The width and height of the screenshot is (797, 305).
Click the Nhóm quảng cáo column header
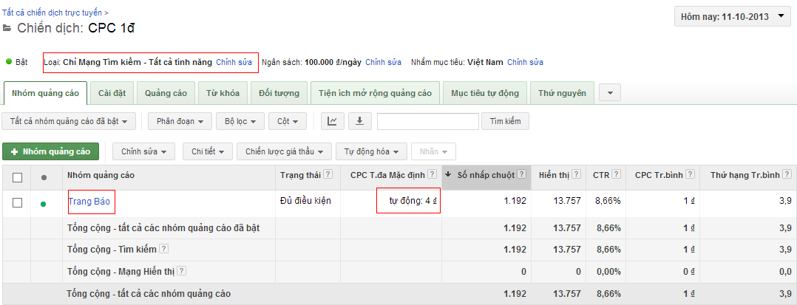click(101, 177)
